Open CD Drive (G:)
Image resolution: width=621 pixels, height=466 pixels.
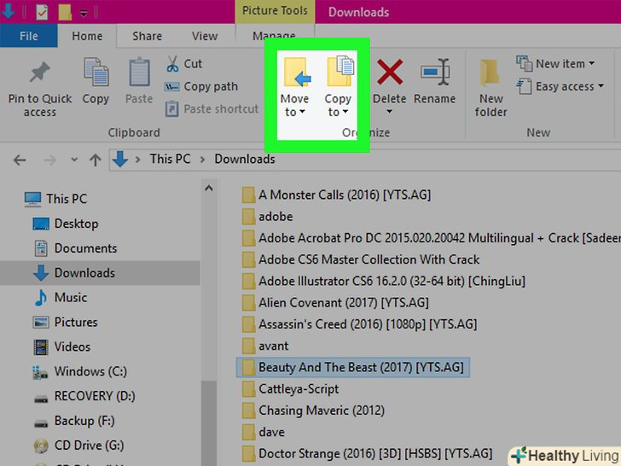(78, 446)
